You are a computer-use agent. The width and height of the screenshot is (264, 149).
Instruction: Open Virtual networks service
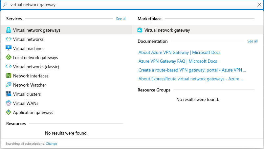coord(66,39)
